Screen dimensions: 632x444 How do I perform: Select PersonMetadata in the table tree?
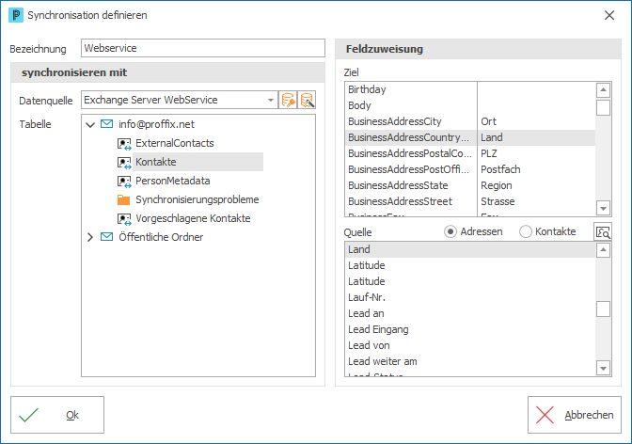coord(172,181)
